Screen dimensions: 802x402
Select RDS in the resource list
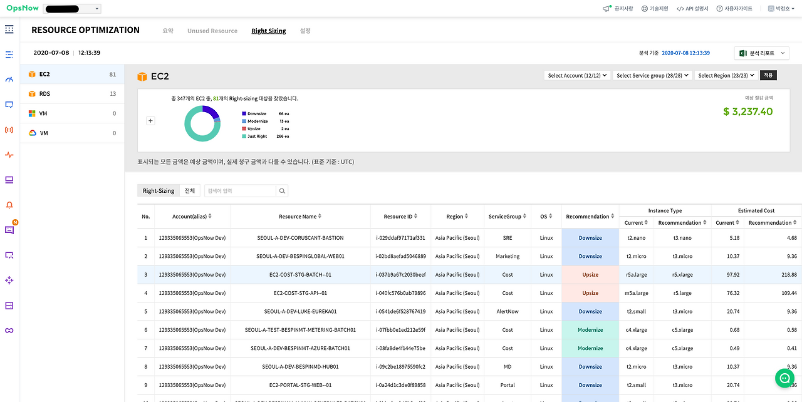[x=72, y=94]
